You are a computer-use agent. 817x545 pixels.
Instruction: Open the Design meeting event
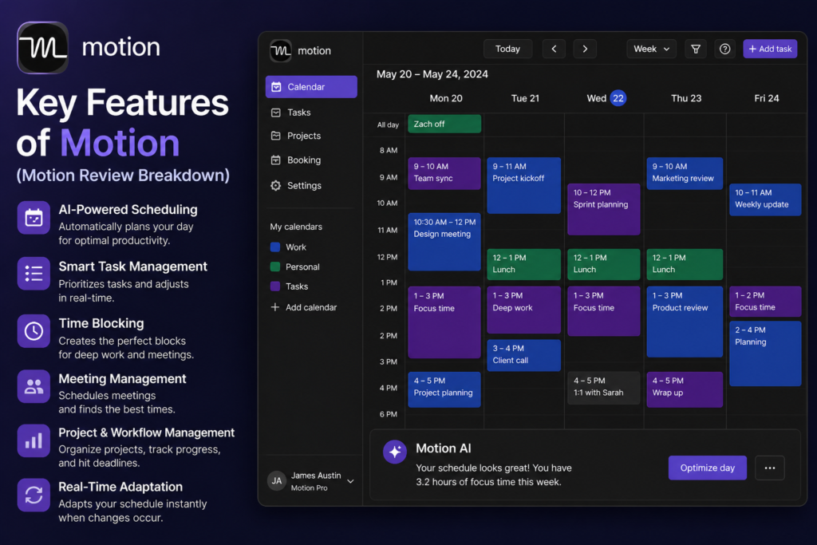[x=444, y=242]
